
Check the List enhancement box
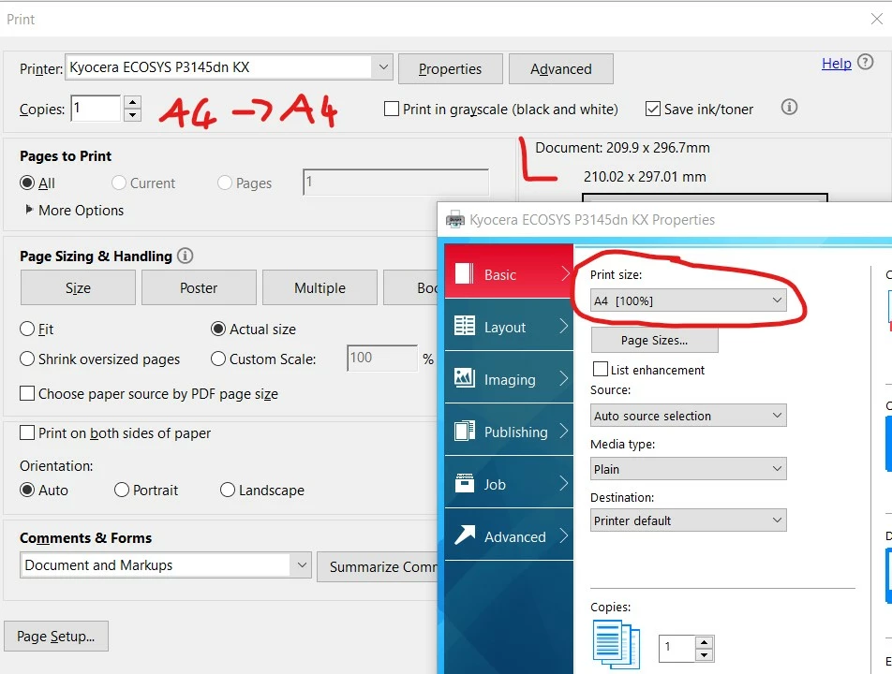(601, 370)
